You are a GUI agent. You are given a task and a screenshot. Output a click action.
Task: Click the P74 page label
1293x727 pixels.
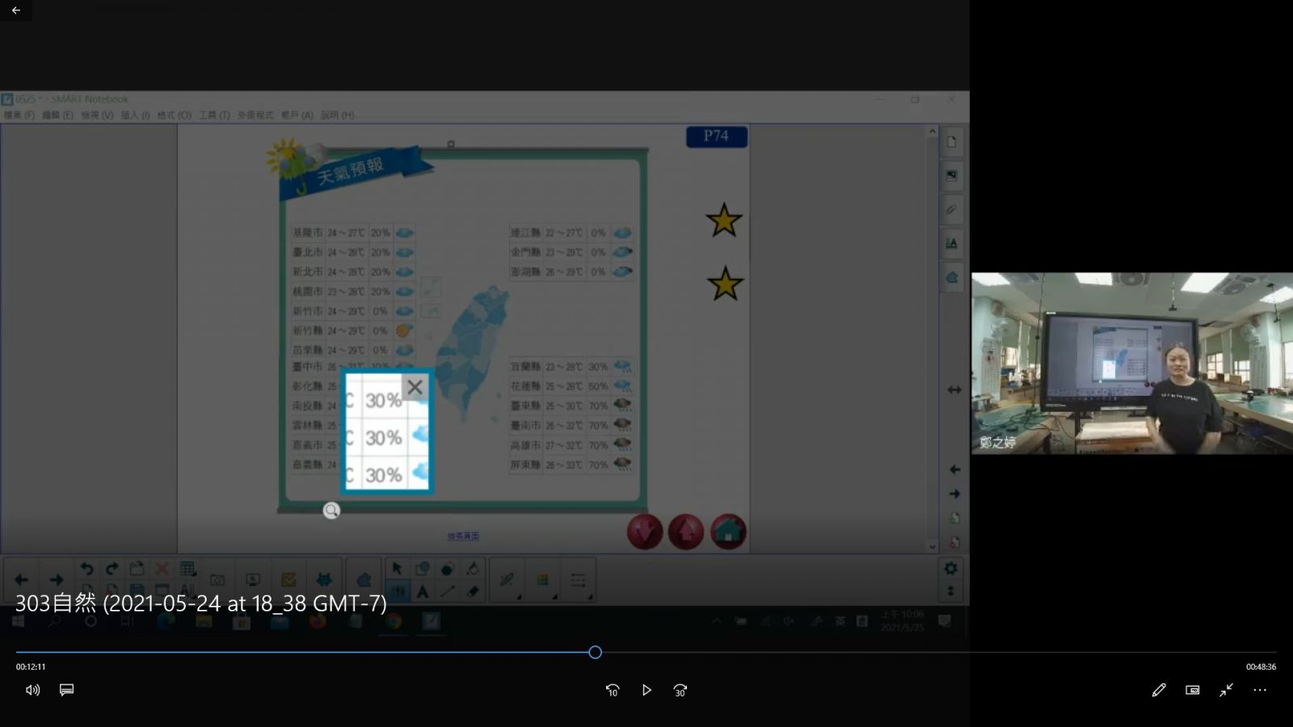click(716, 137)
